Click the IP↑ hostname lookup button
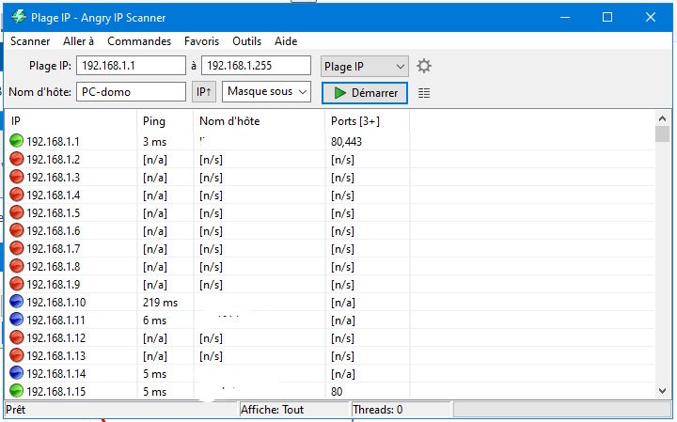Viewport: 677px width, 422px height. point(204,92)
